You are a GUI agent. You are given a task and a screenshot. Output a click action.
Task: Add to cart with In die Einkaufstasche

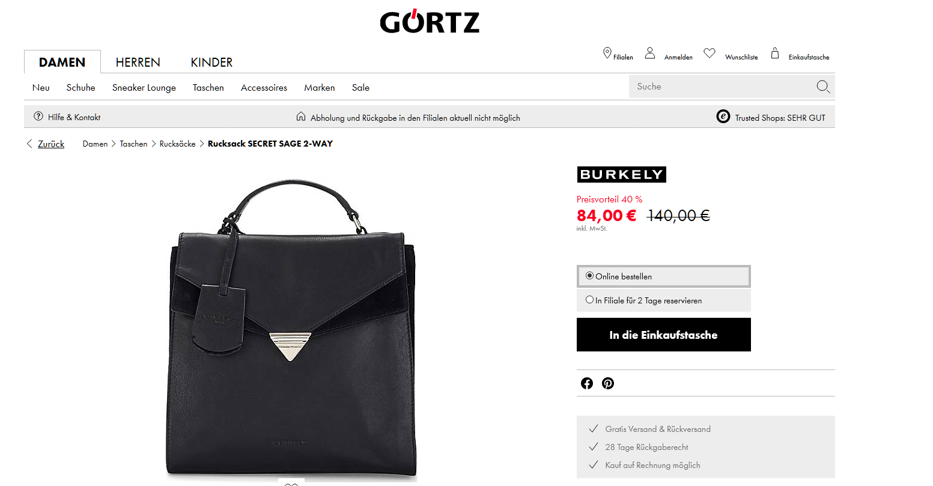(664, 335)
